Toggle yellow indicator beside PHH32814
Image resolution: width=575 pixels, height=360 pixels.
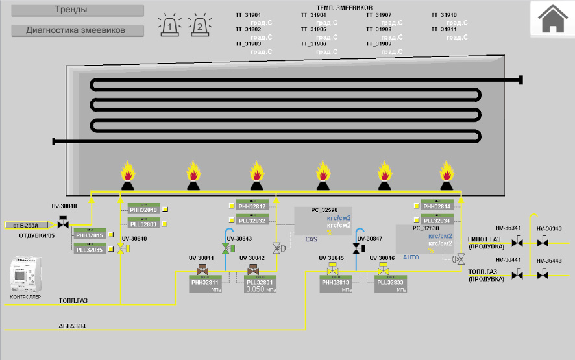(416, 206)
